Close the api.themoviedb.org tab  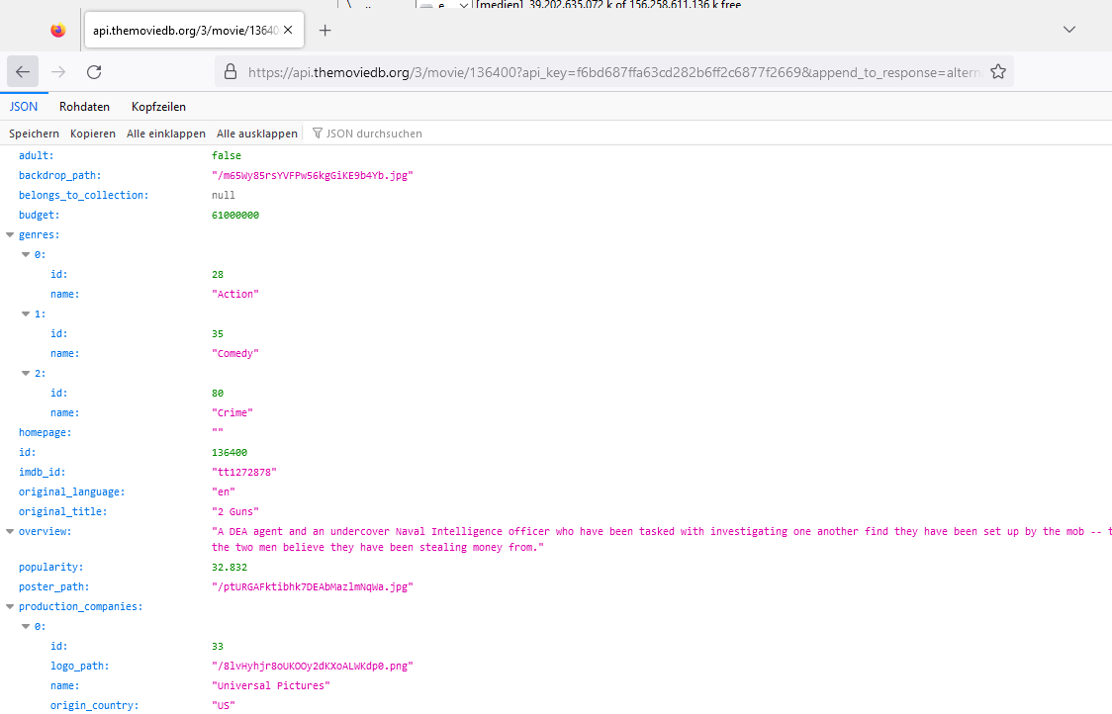coord(288,30)
